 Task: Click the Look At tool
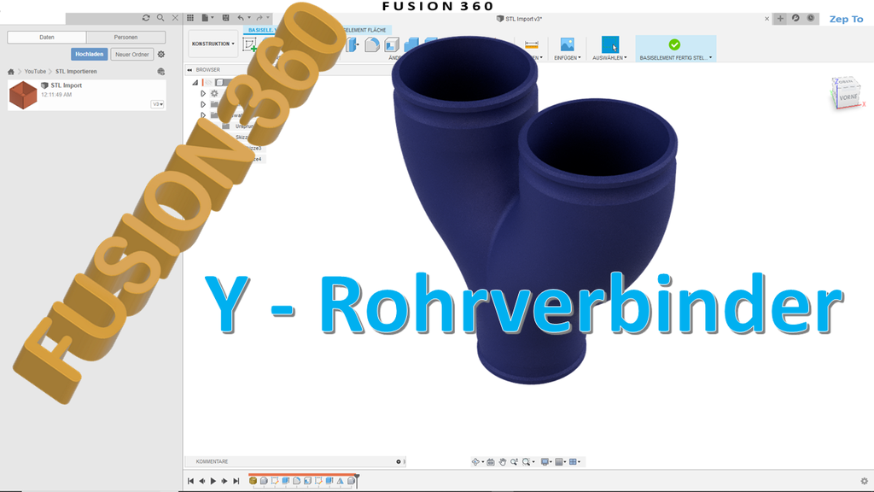click(491, 462)
